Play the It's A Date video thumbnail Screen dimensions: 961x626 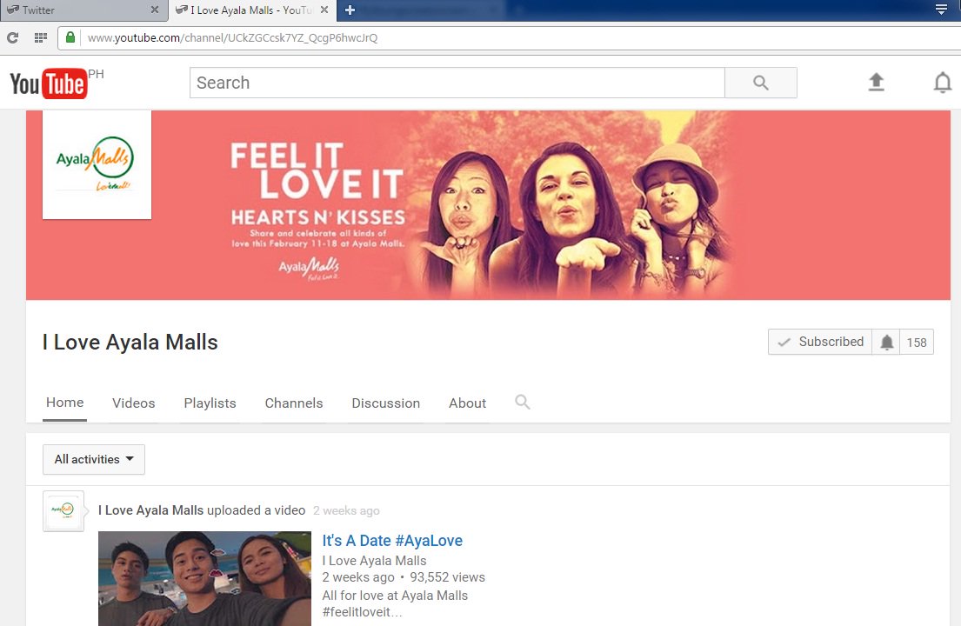pos(204,578)
